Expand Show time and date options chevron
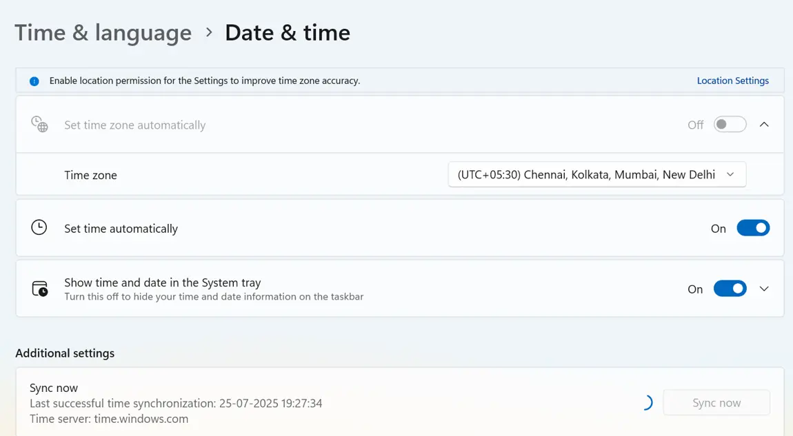Viewport: 793px width, 436px height. coord(764,289)
